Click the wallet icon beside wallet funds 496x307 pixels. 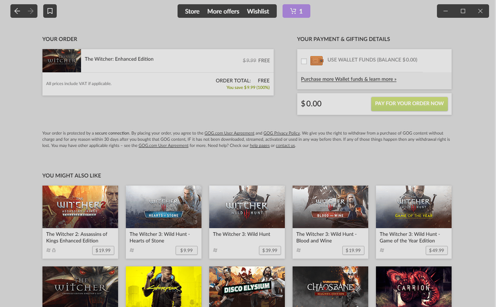(x=316, y=60)
